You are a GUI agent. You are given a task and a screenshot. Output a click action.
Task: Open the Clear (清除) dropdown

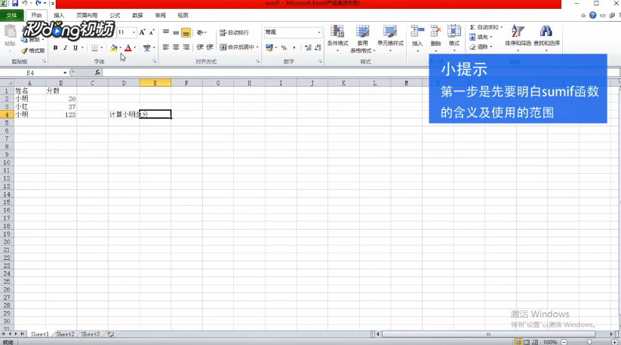click(x=481, y=47)
